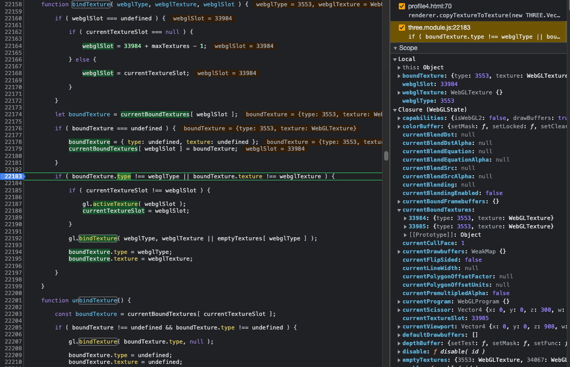Collapse the Scope section
Screen dimensions: 570x367
396,47
